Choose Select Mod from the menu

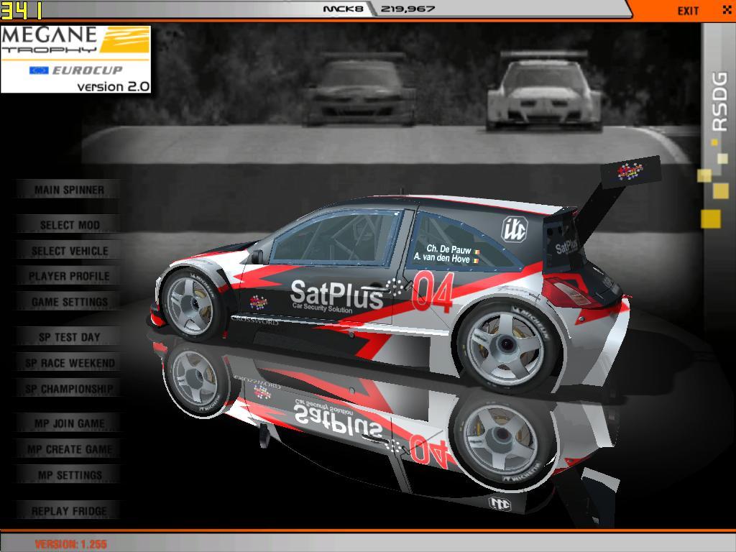pos(69,225)
